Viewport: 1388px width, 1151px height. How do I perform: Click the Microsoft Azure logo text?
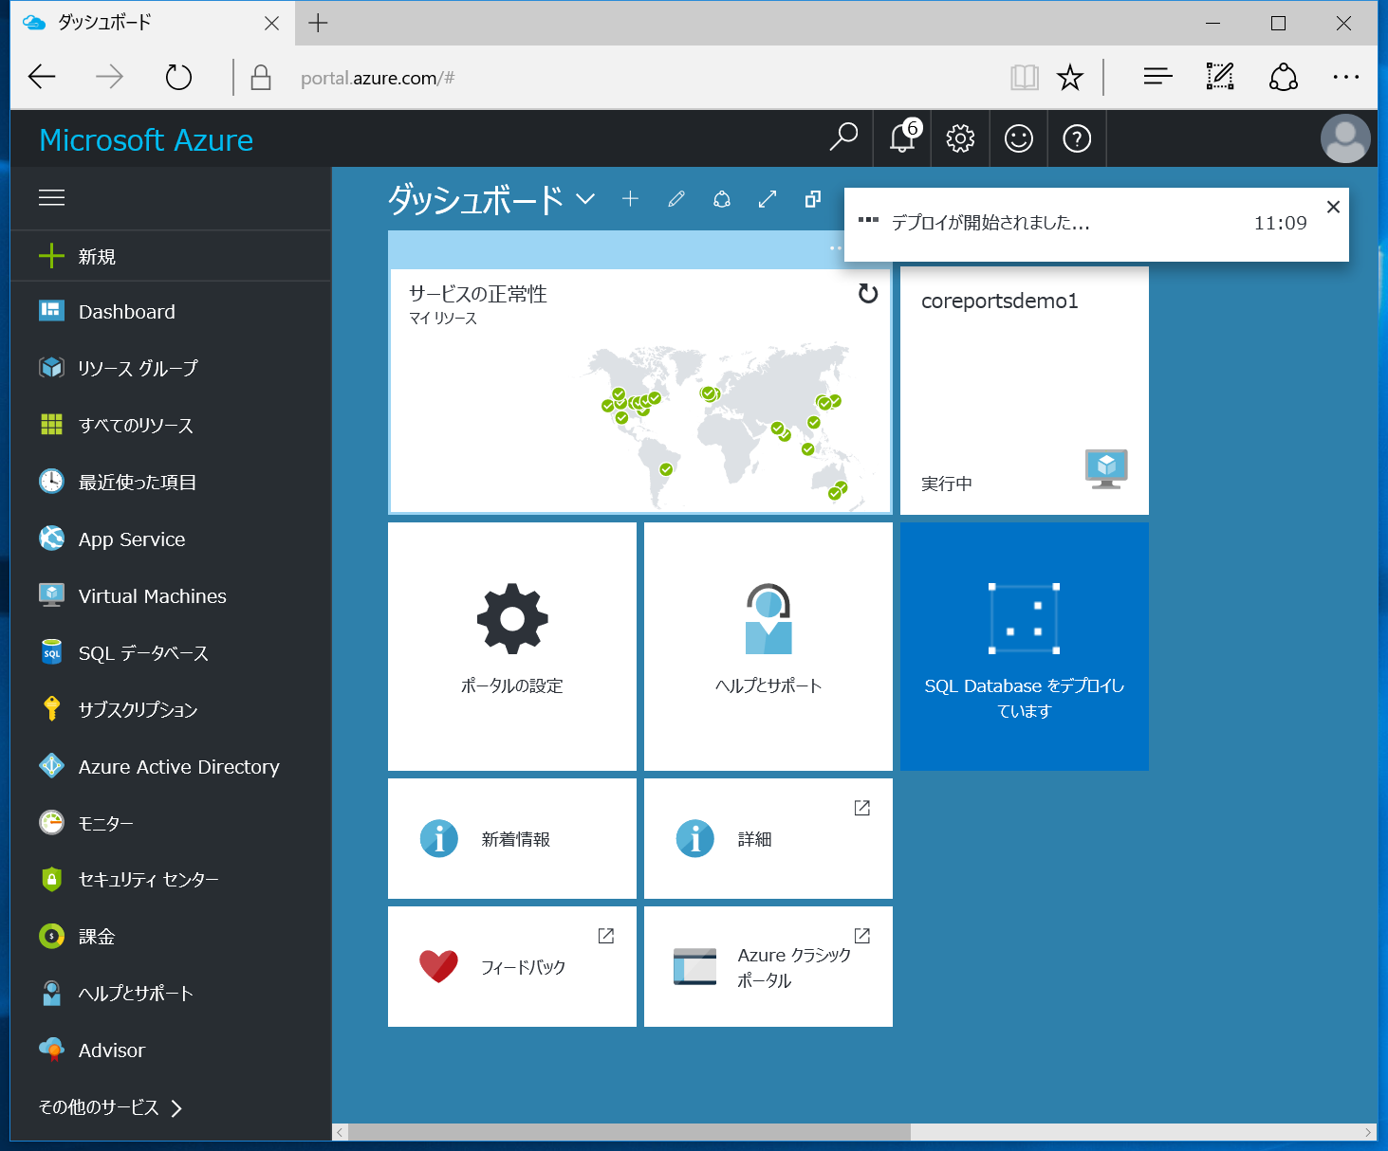(146, 140)
